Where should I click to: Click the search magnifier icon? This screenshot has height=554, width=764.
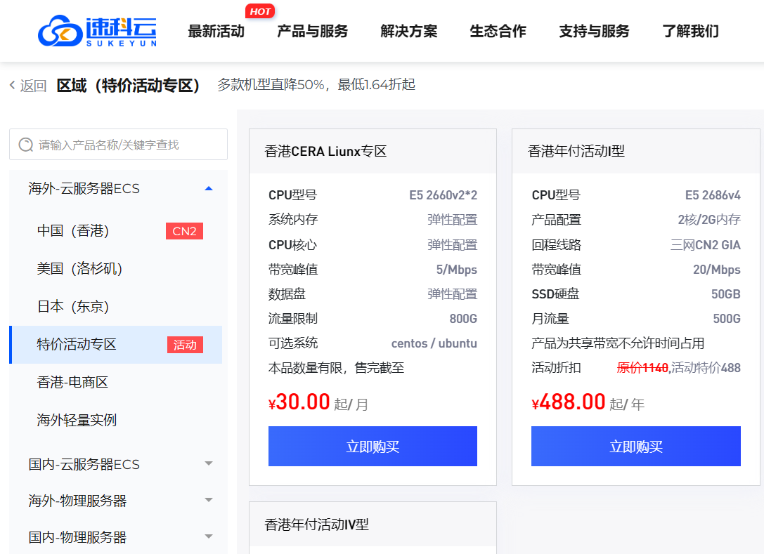[x=27, y=145]
